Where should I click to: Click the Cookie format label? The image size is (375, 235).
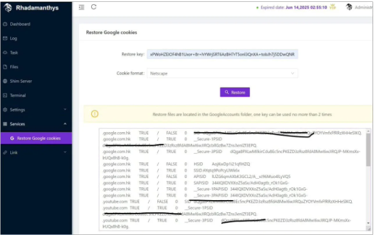click(131, 73)
